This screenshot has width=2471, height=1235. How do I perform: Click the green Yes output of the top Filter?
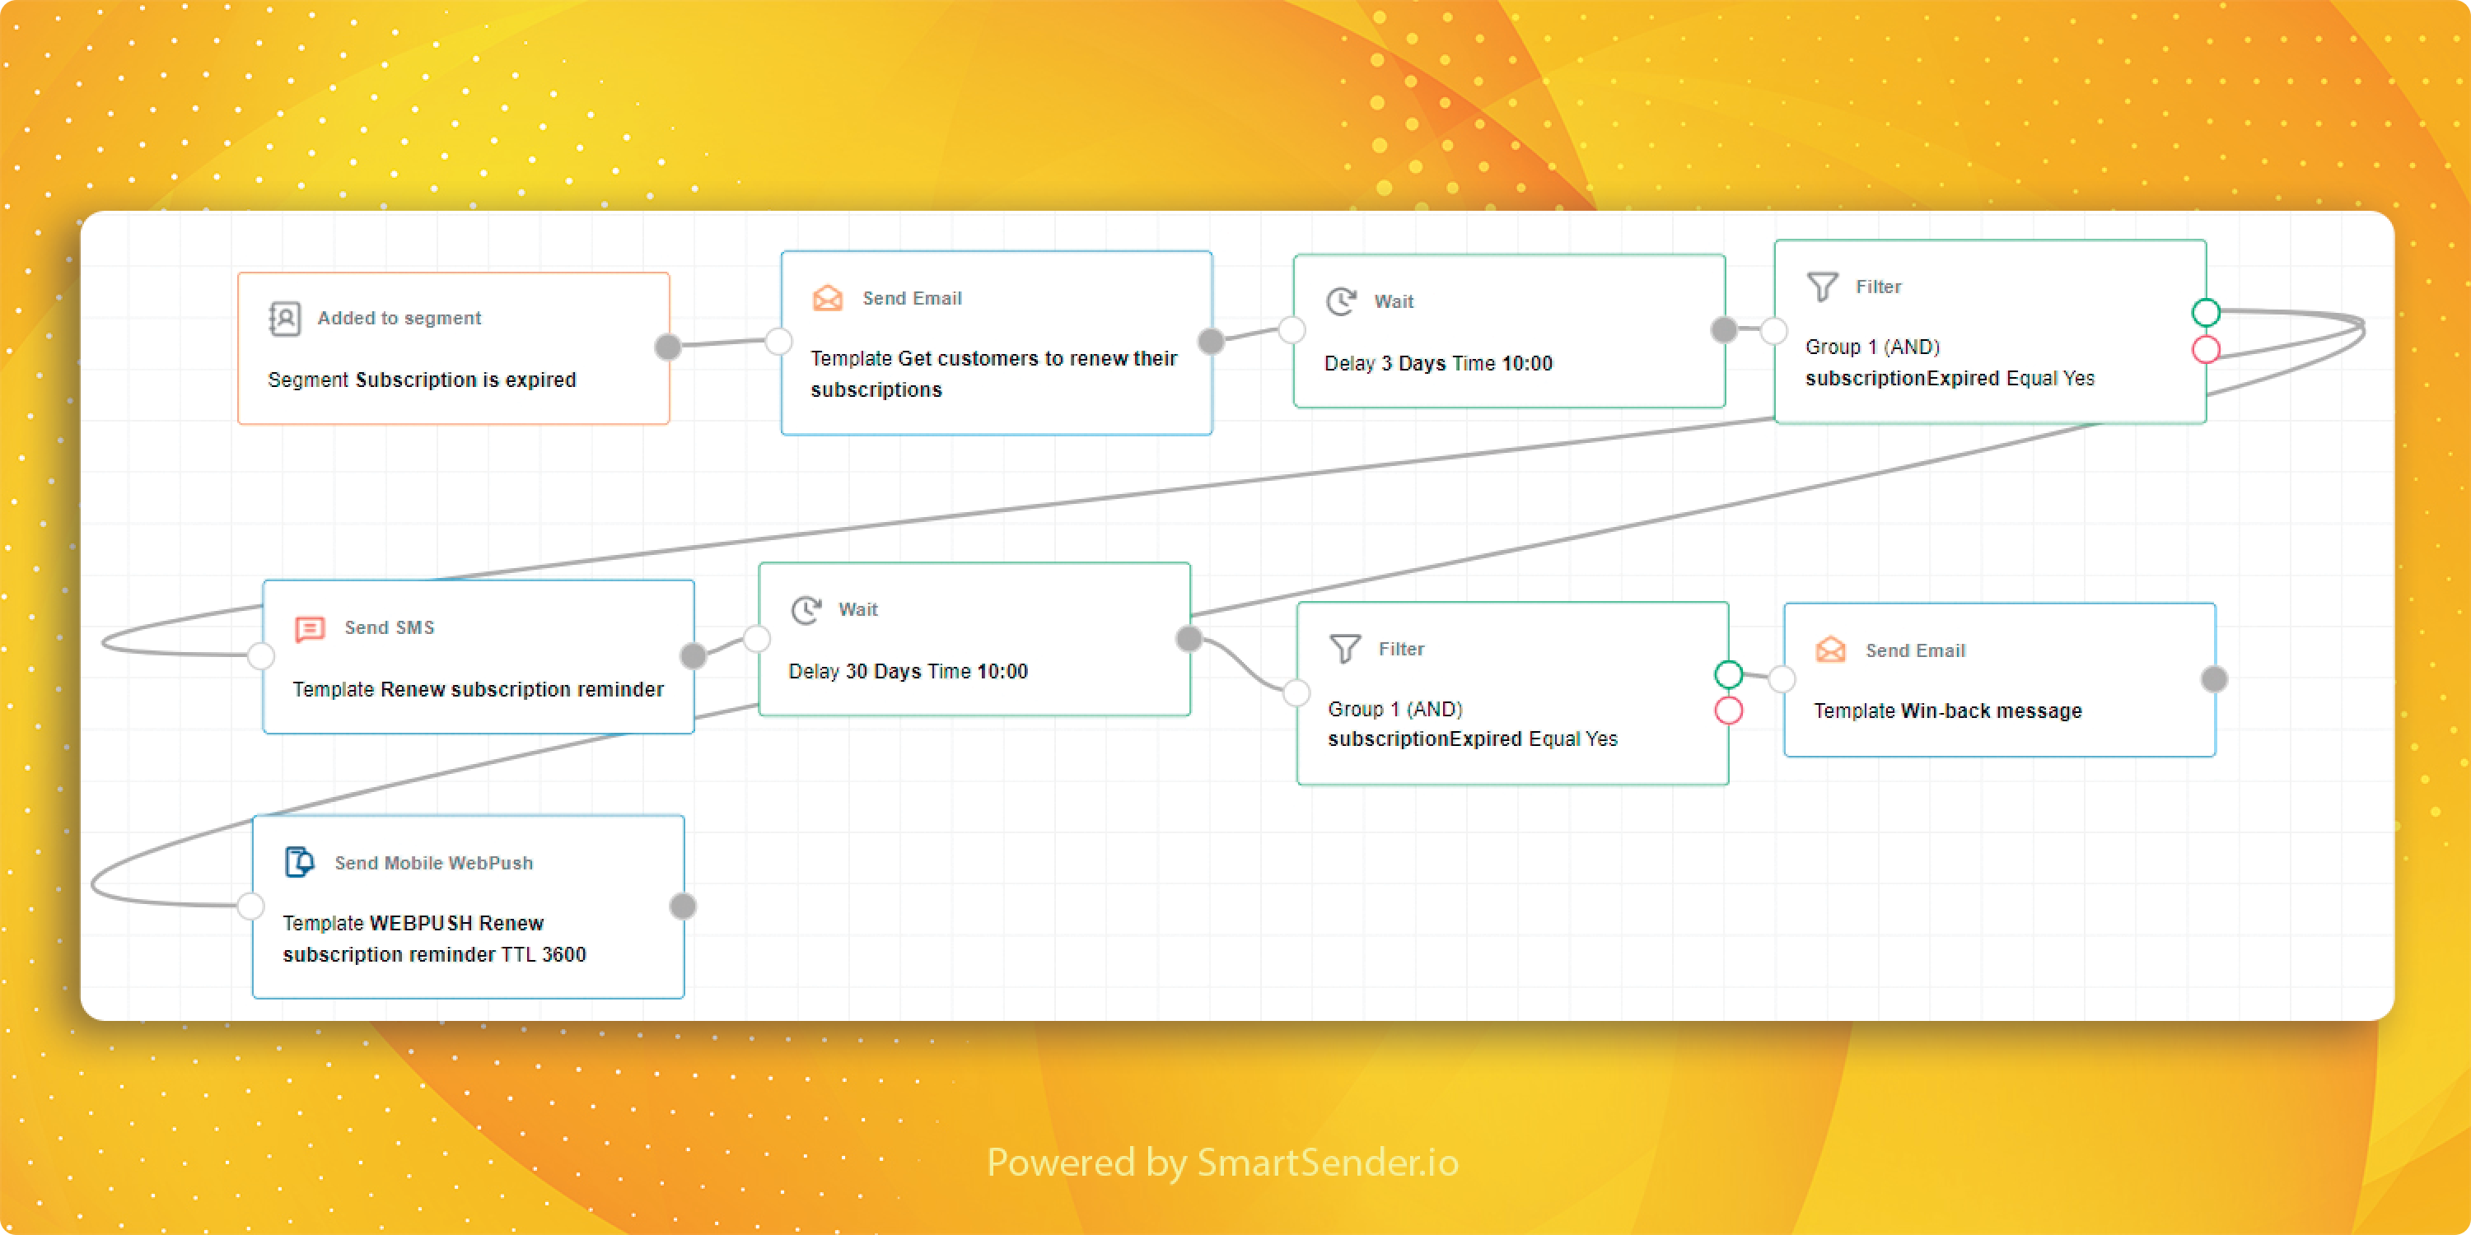coord(2207,313)
